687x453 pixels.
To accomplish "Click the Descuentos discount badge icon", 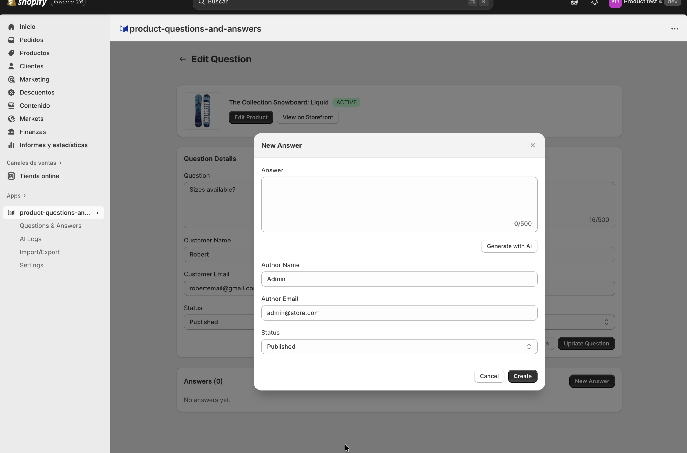I will pyautogui.click(x=11, y=93).
